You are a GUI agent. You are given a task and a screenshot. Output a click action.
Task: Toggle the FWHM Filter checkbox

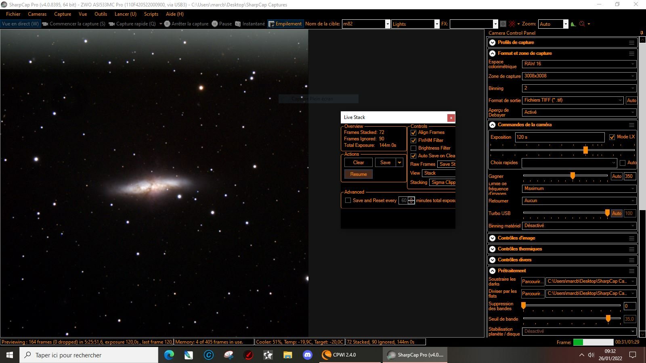pos(413,140)
